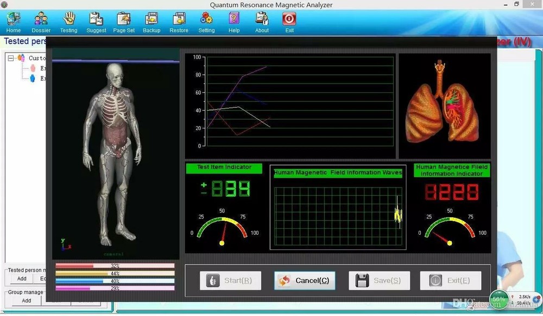Click Add under Tested person manage

[x=22, y=279]
